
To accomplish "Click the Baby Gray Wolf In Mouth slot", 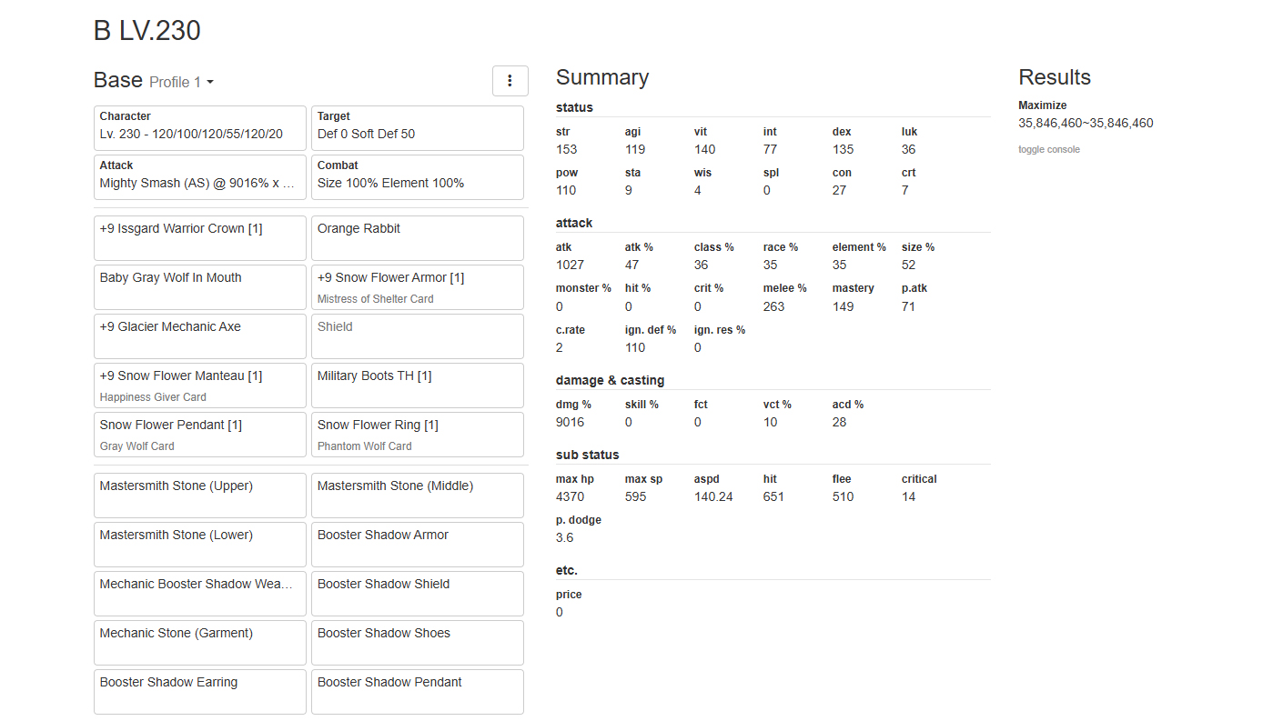I will coord(199,286).
